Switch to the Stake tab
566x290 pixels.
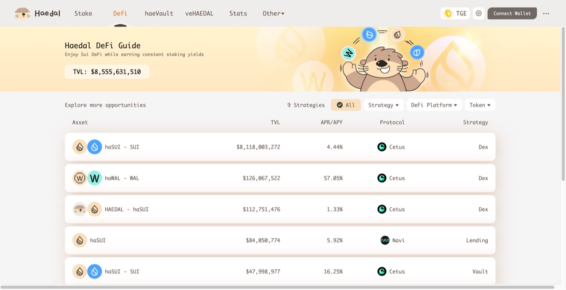tap(83, 13)
